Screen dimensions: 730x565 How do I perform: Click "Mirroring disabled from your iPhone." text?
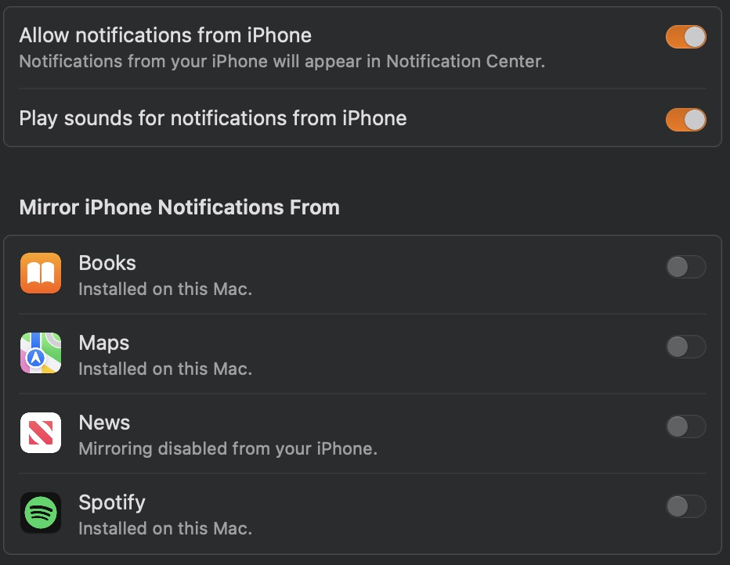click(228, 449)
